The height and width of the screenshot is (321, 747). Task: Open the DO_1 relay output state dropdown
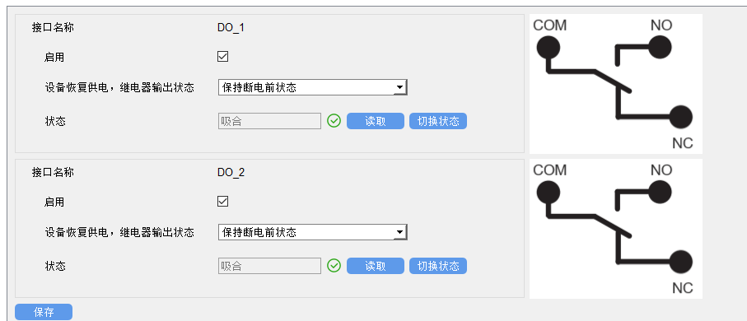312,87
